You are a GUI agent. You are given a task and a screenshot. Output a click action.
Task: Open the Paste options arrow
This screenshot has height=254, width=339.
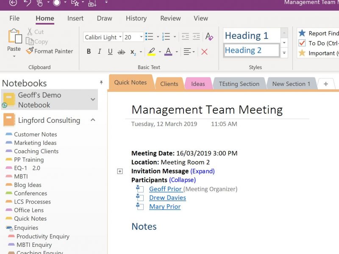pyautogui.click(x=14, y=56)
